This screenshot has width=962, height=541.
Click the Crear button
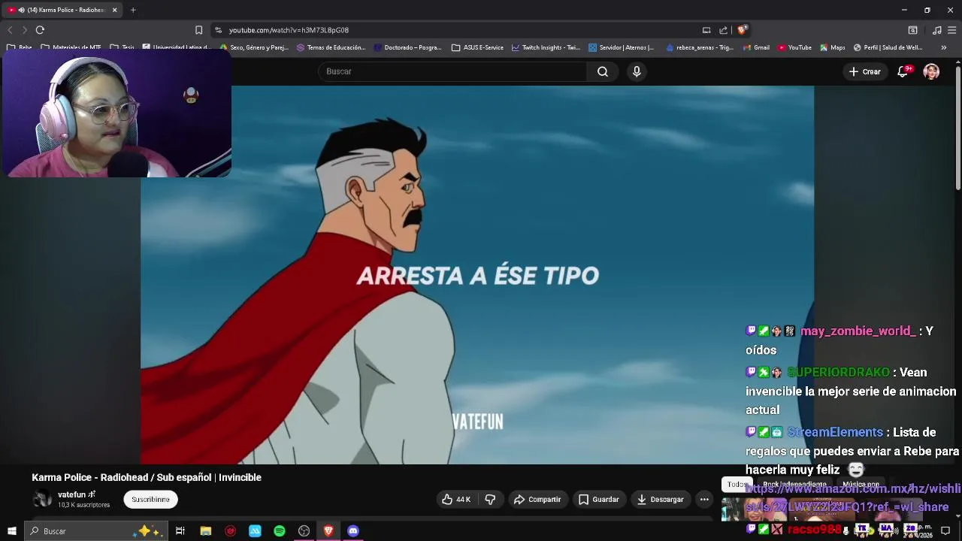[x=864, y=71]
